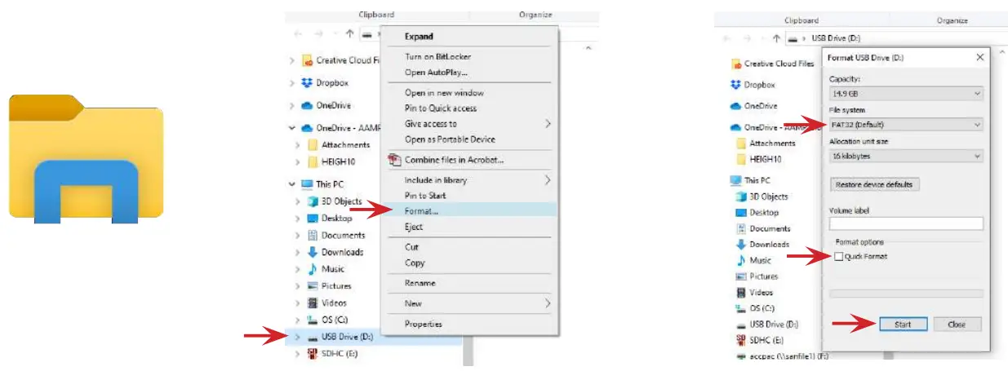Open the Capacity dropdown showing 14.9 GB
This screenshot has width=1008, height=371.
906,94
